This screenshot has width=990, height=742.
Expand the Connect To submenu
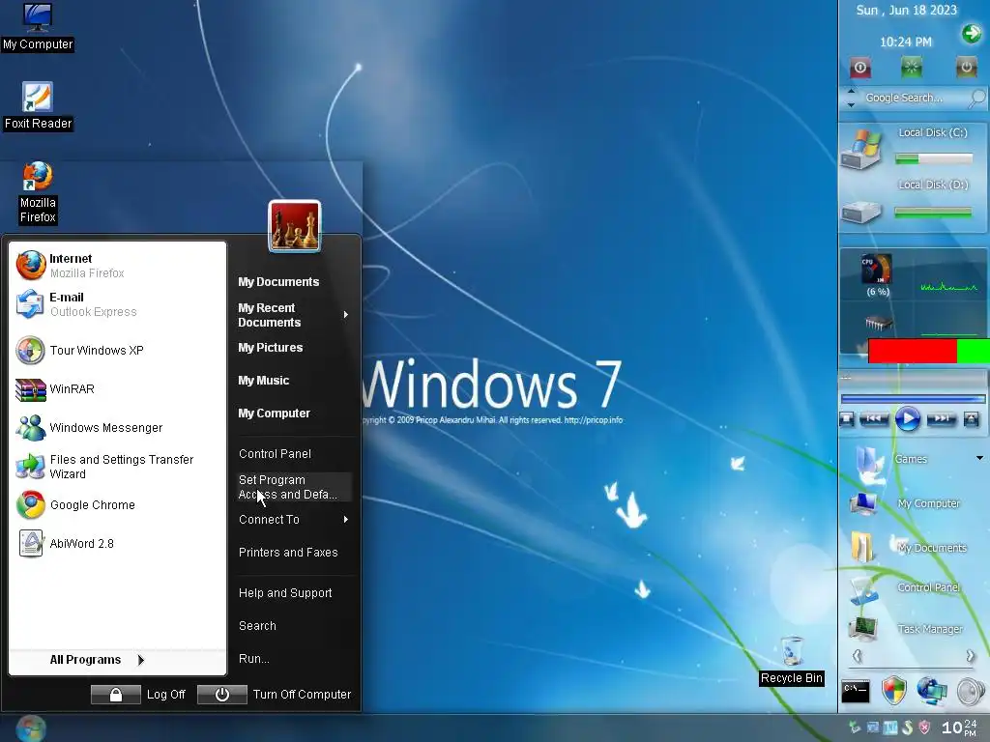pyautogui.click(x=294, y=520)
